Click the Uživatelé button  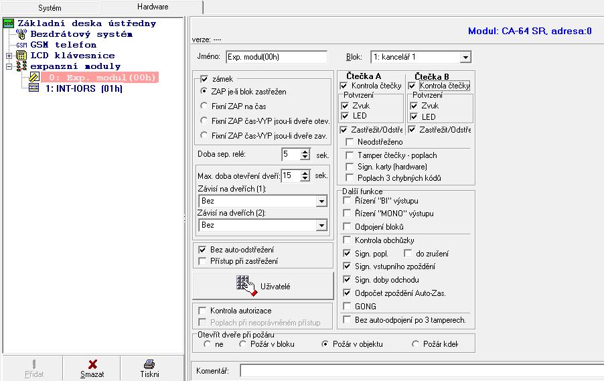click(x=263, y=286)
